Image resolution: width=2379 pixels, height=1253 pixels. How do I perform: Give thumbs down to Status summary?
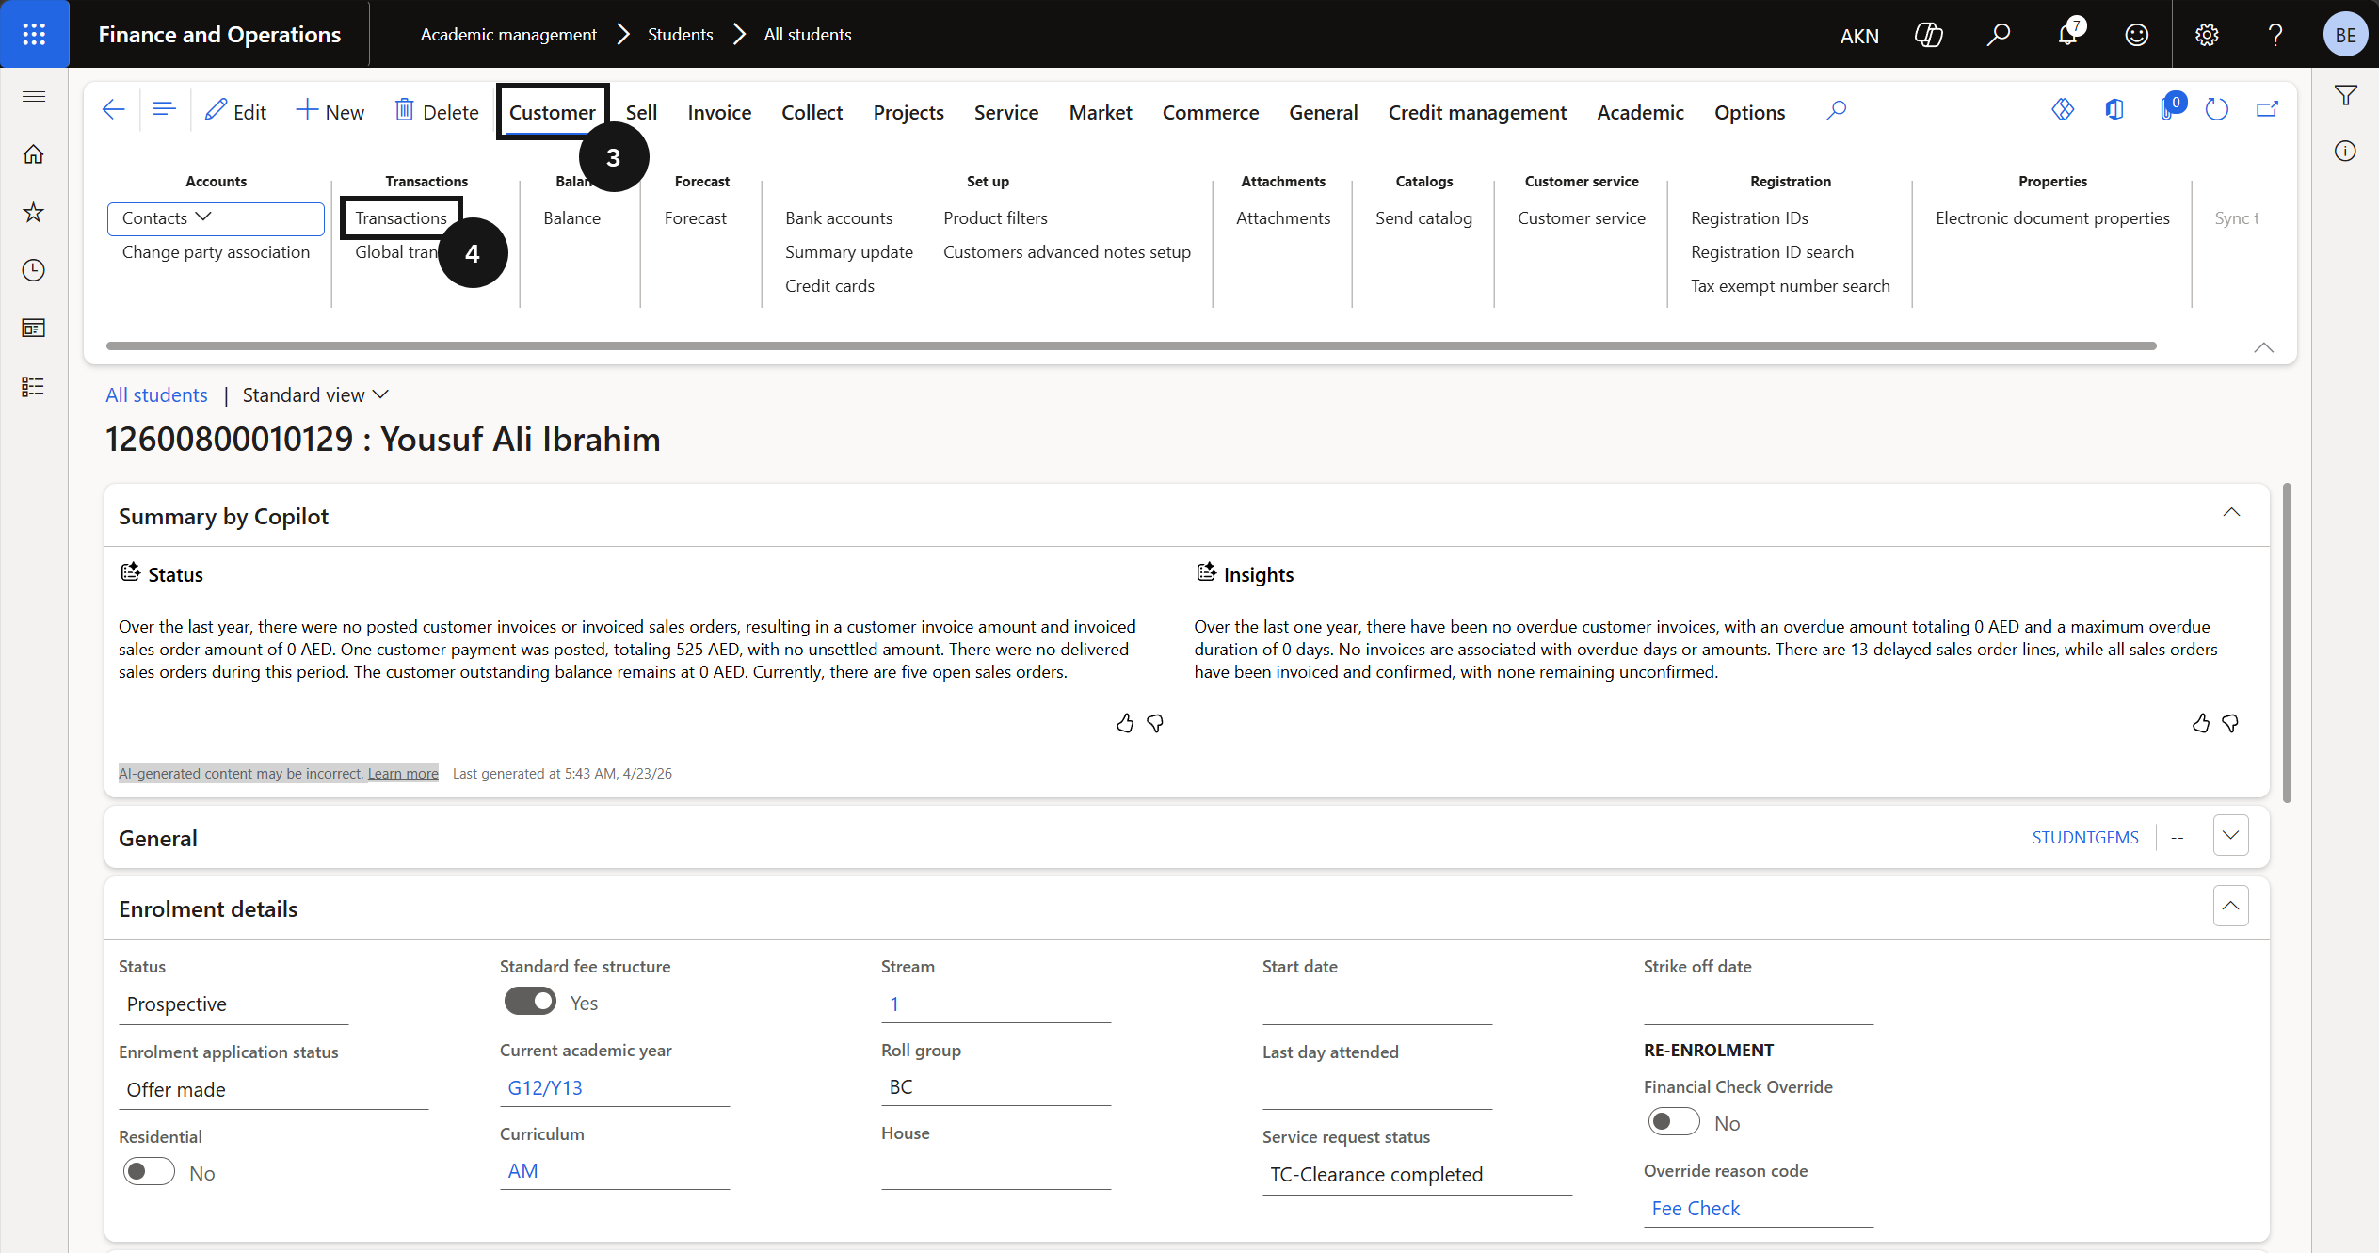point(1155,723)
